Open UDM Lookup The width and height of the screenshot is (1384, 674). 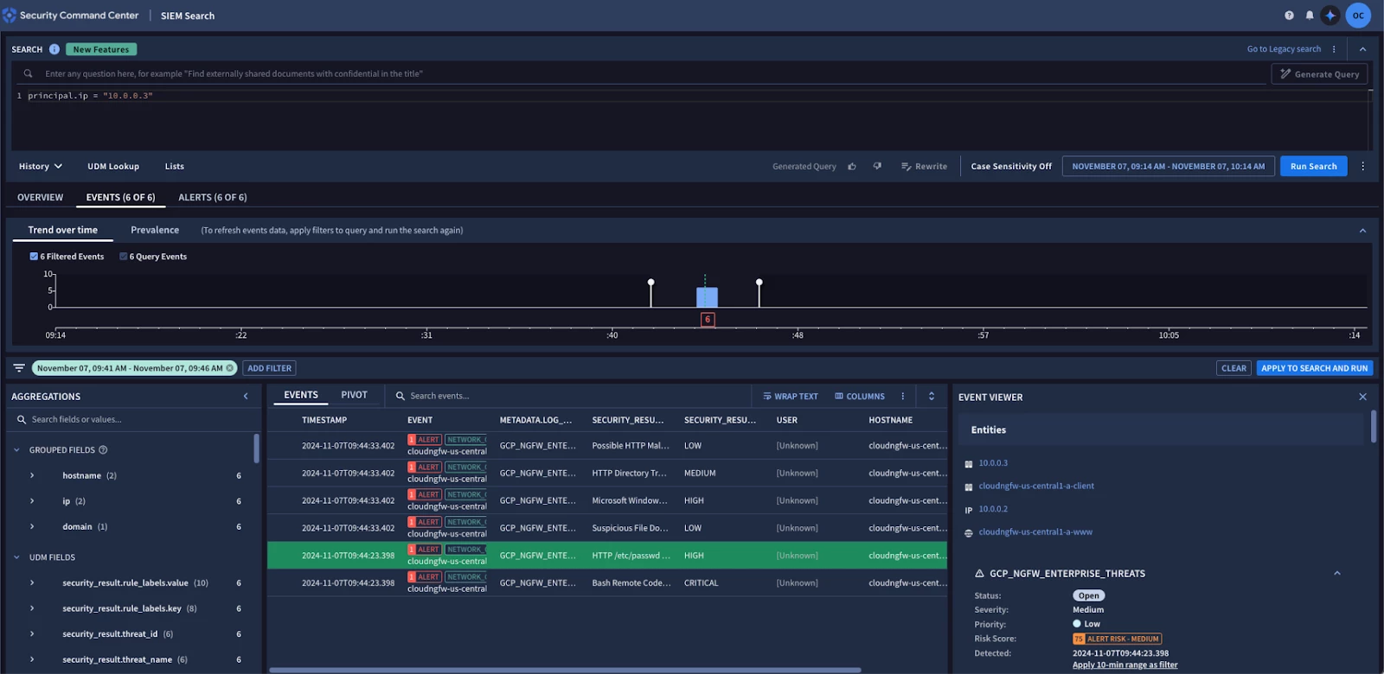113,167
